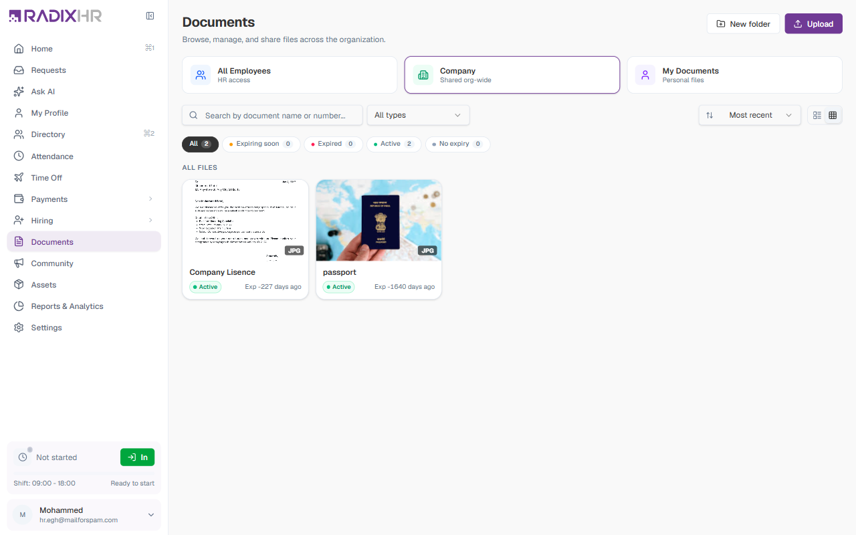Click the Documents page heading
Image resolution: width=856 pixels, height=535 pixels.
click(x=219, y=22)
